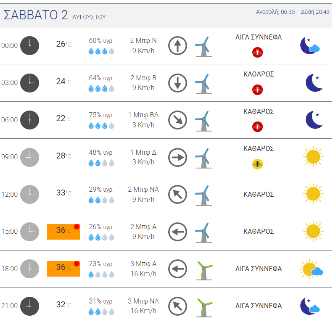Click the crescent moon icon at 06:00
The height and width of the screenshot is (322, 333).
[314, 120]
